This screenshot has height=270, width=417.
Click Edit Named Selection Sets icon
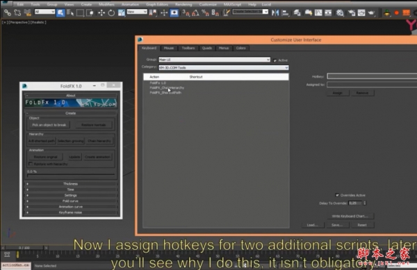pos(226,12)
